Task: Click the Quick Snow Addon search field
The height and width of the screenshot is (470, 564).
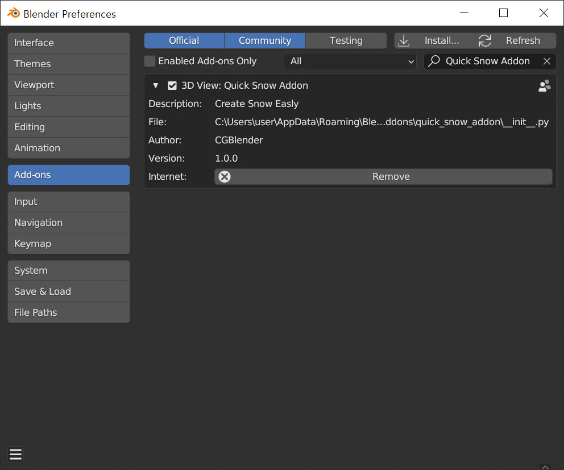Action: click(x=490, y=61)
